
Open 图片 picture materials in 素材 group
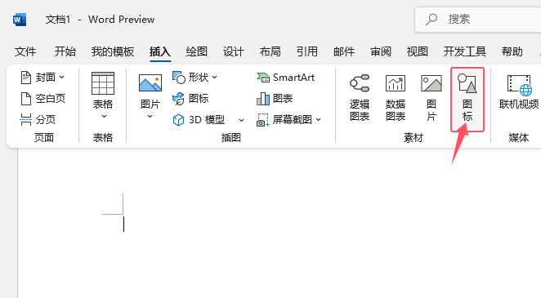[x=431, y=97]
